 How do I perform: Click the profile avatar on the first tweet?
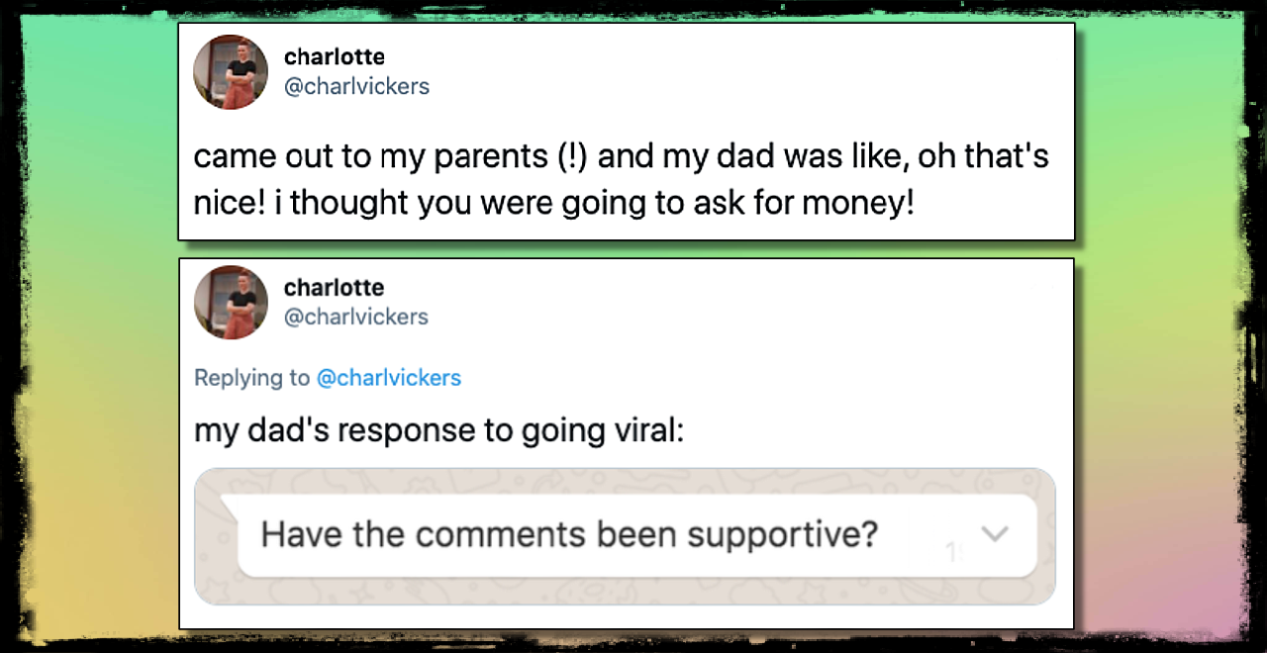pyautogui.click(x=231, y=72)
